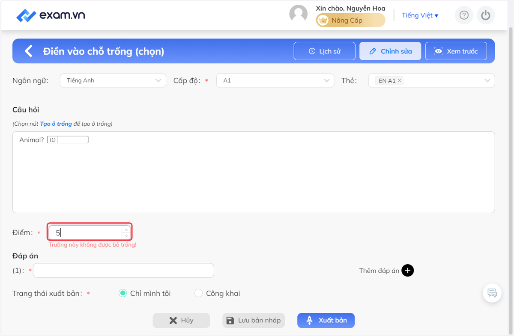
Task: Add an answer with the plus icon
Action: (408, 271)
